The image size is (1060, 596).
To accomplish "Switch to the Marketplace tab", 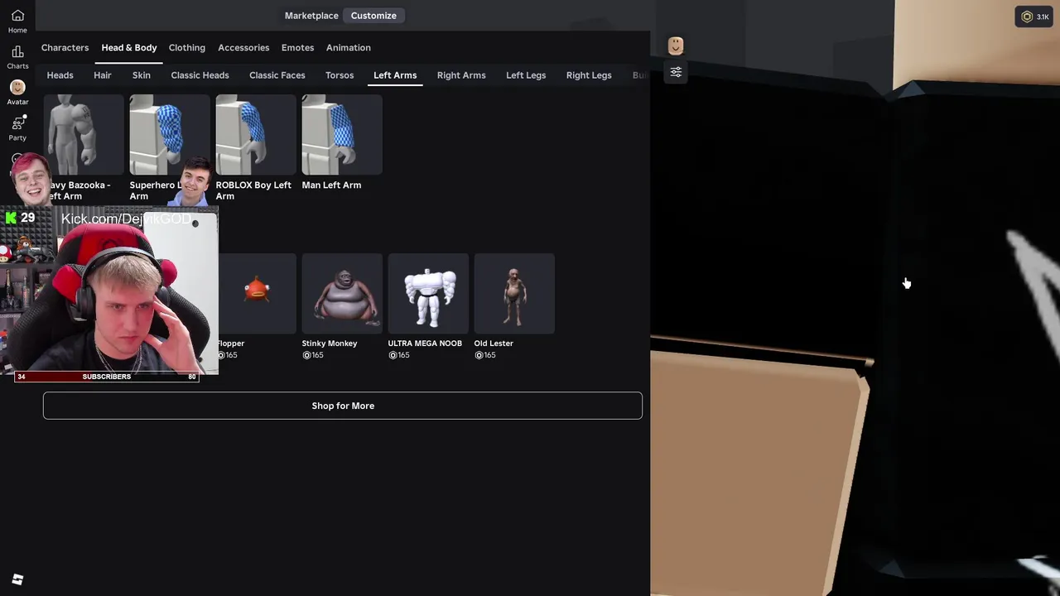I will coord(311,16).
